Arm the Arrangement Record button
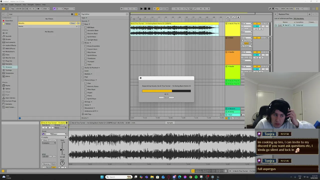The image size is (320, 180). [149, 9]
